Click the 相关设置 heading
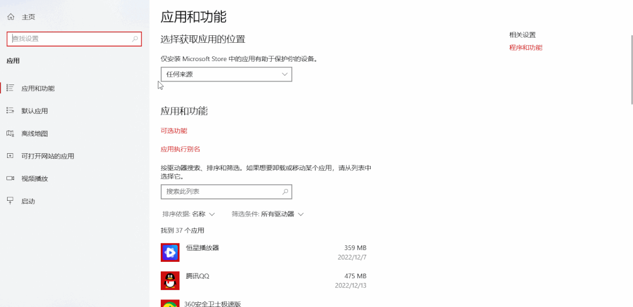The image size is (633, 307). click(x=522, y=35)
